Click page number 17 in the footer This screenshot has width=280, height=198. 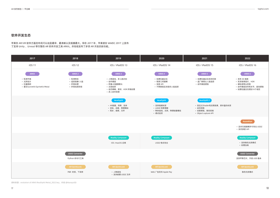coord(12,188)
